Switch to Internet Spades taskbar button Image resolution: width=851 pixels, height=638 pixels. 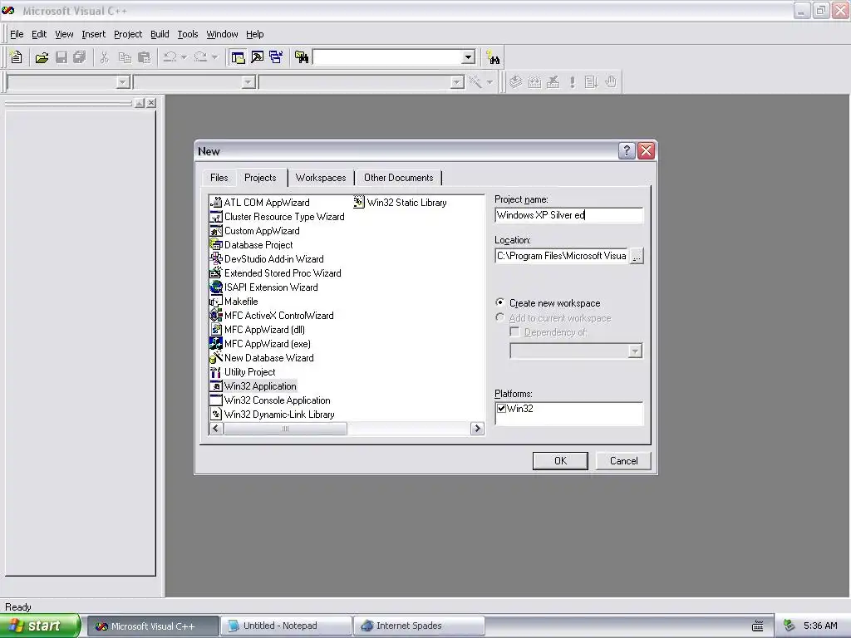coord(419,626)
